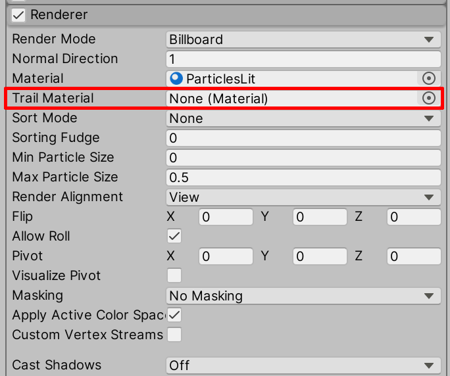The width and height of the screenshot is (450, 376).
Task: Click the Flip X value field
Action: [226, 217]
